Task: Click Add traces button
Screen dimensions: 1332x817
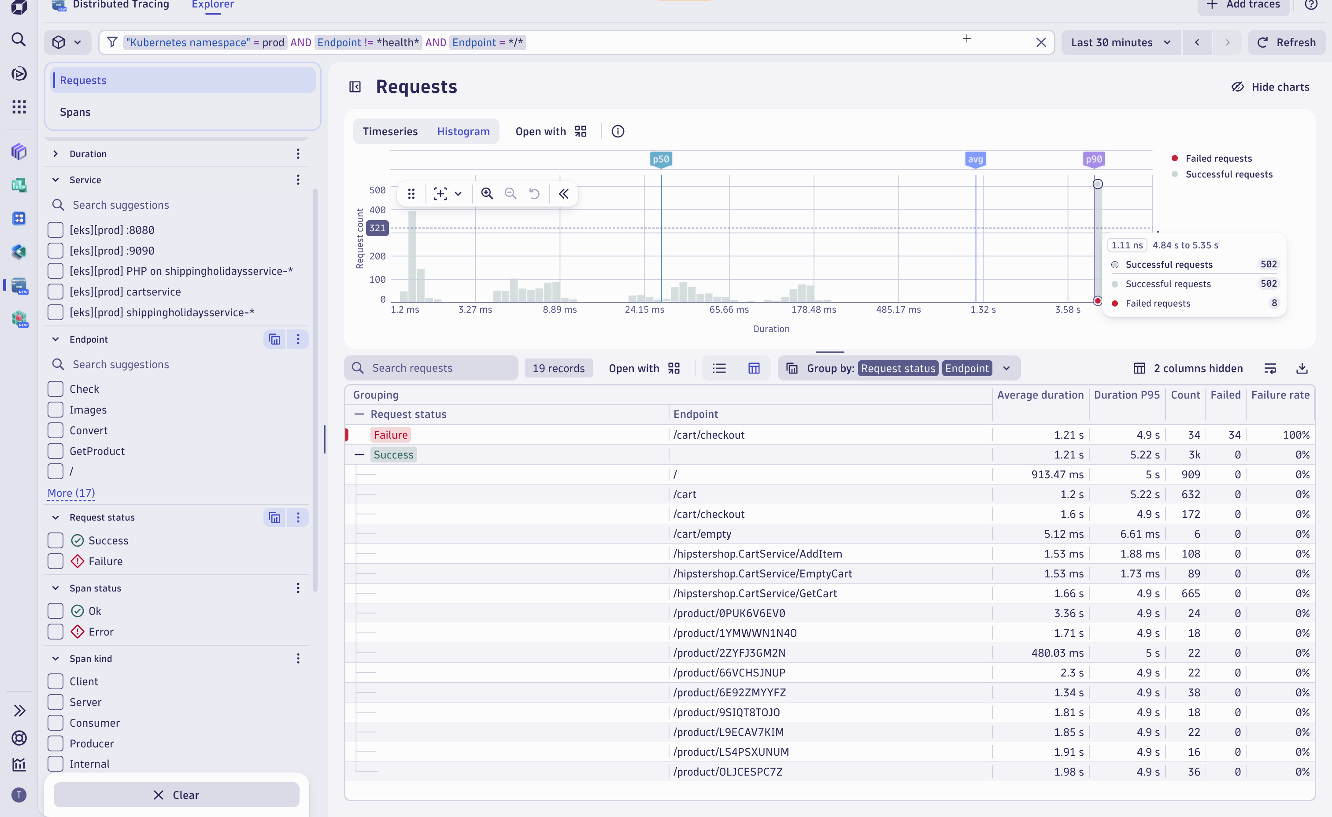Action: (x=1243, y=5)
